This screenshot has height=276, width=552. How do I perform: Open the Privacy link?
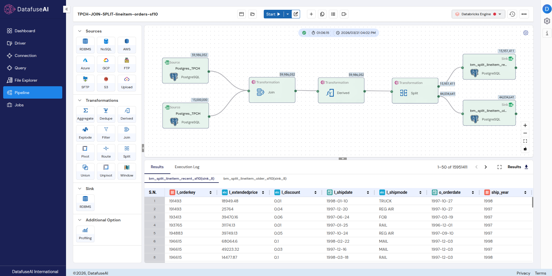click(523, 273)
